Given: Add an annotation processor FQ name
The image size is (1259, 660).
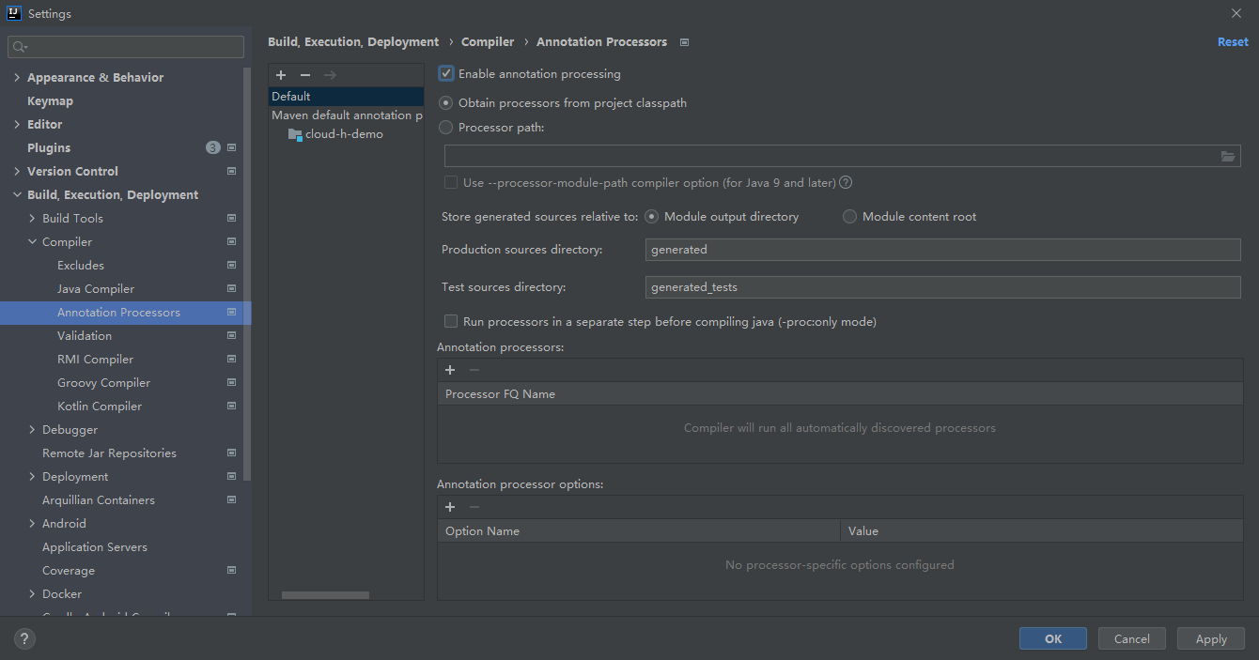Looking at the screenshot, I should [x=450, y=370].
